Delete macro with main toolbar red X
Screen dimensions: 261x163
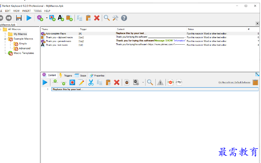coord(97,18)
